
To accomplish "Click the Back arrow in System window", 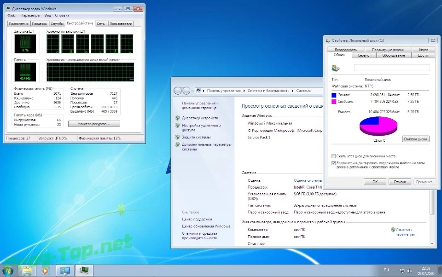I will click(178, 91).
